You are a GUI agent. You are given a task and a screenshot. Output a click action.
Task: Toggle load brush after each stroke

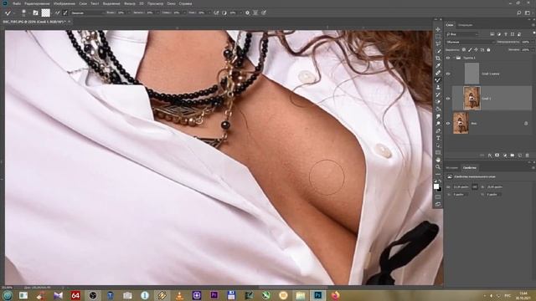click(57, 13)
